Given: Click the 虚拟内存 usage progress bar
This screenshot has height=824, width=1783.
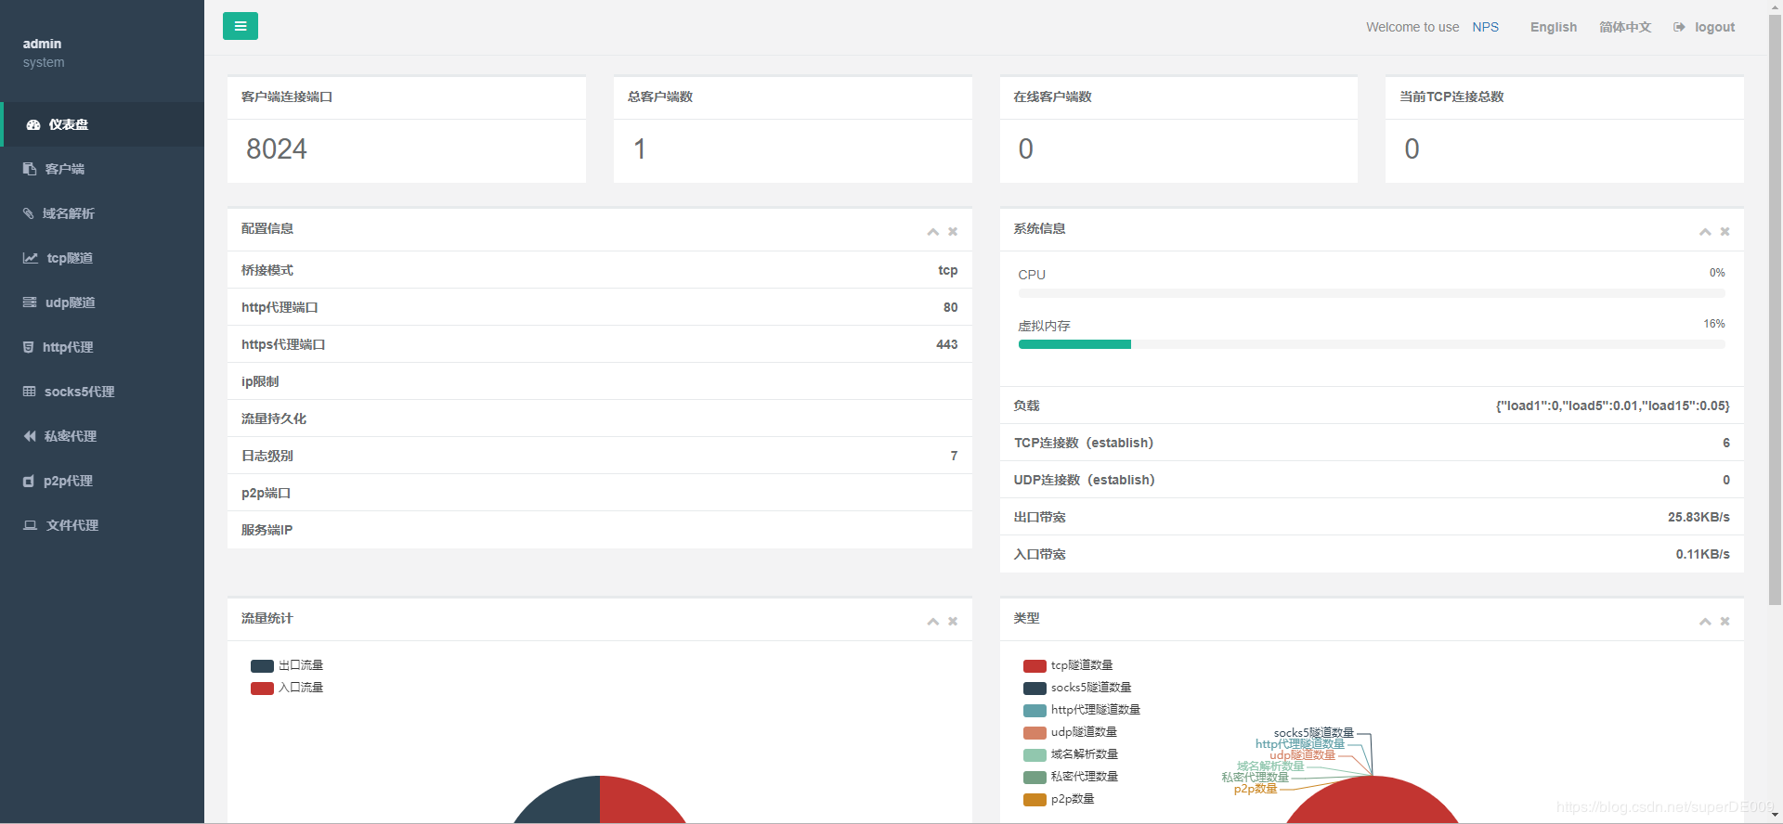Looking at the screenshot, I should point(1371,344).
